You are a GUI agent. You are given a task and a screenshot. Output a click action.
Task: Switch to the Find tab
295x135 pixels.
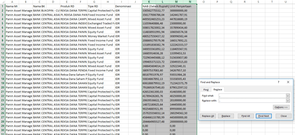pos(206,90)
